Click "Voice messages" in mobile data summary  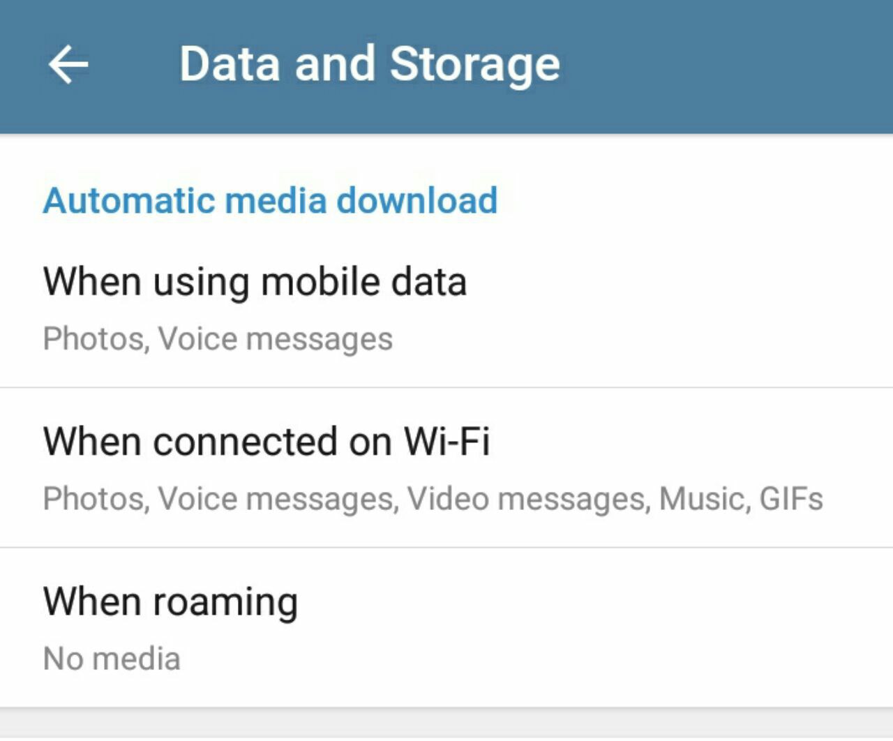(276, 339)
